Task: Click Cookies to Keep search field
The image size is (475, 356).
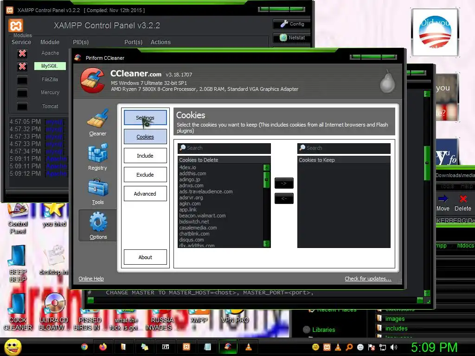Action: (344, 148)
